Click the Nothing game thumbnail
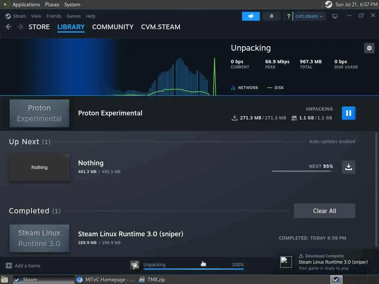 [x=39, y=167]
